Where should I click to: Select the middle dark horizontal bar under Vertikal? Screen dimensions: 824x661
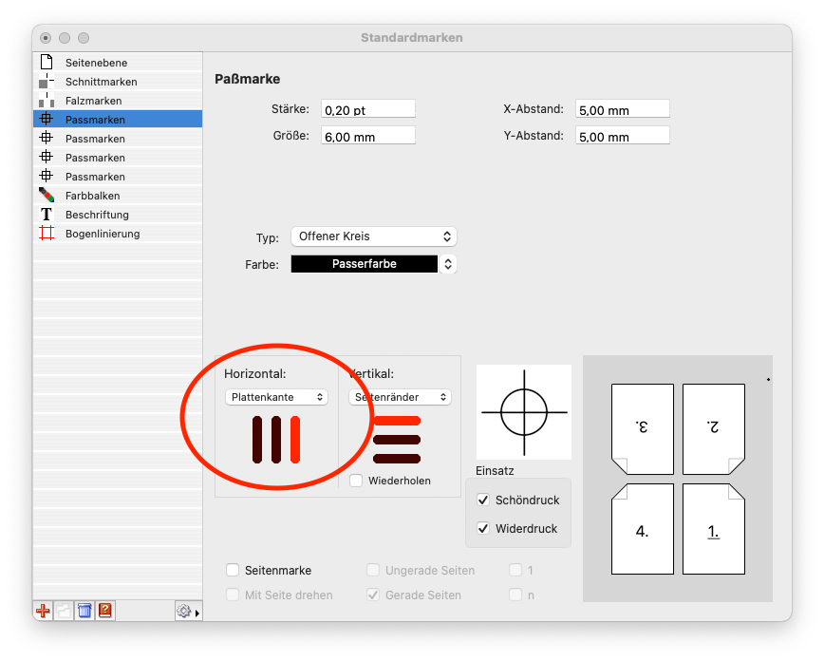tap(397, 440)
